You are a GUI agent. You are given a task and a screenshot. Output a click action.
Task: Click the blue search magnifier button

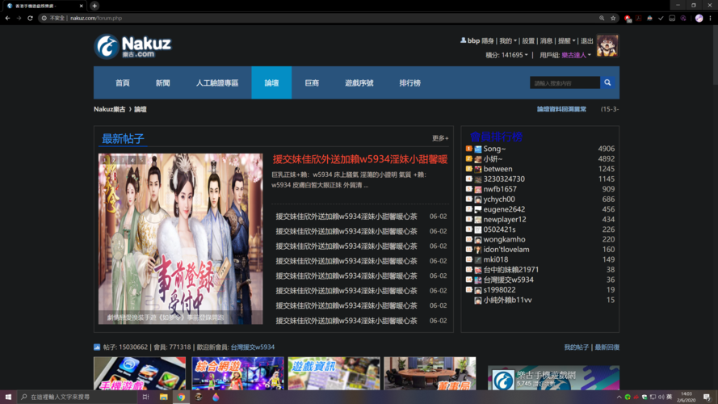coord(607,82)
